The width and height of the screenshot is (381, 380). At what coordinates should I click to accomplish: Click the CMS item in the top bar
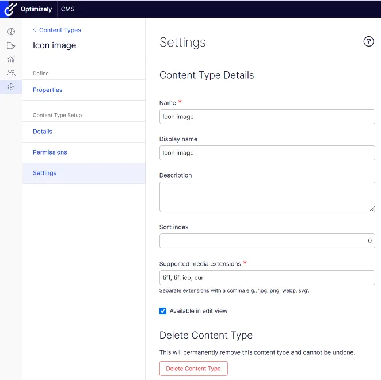tap(67, 9)
